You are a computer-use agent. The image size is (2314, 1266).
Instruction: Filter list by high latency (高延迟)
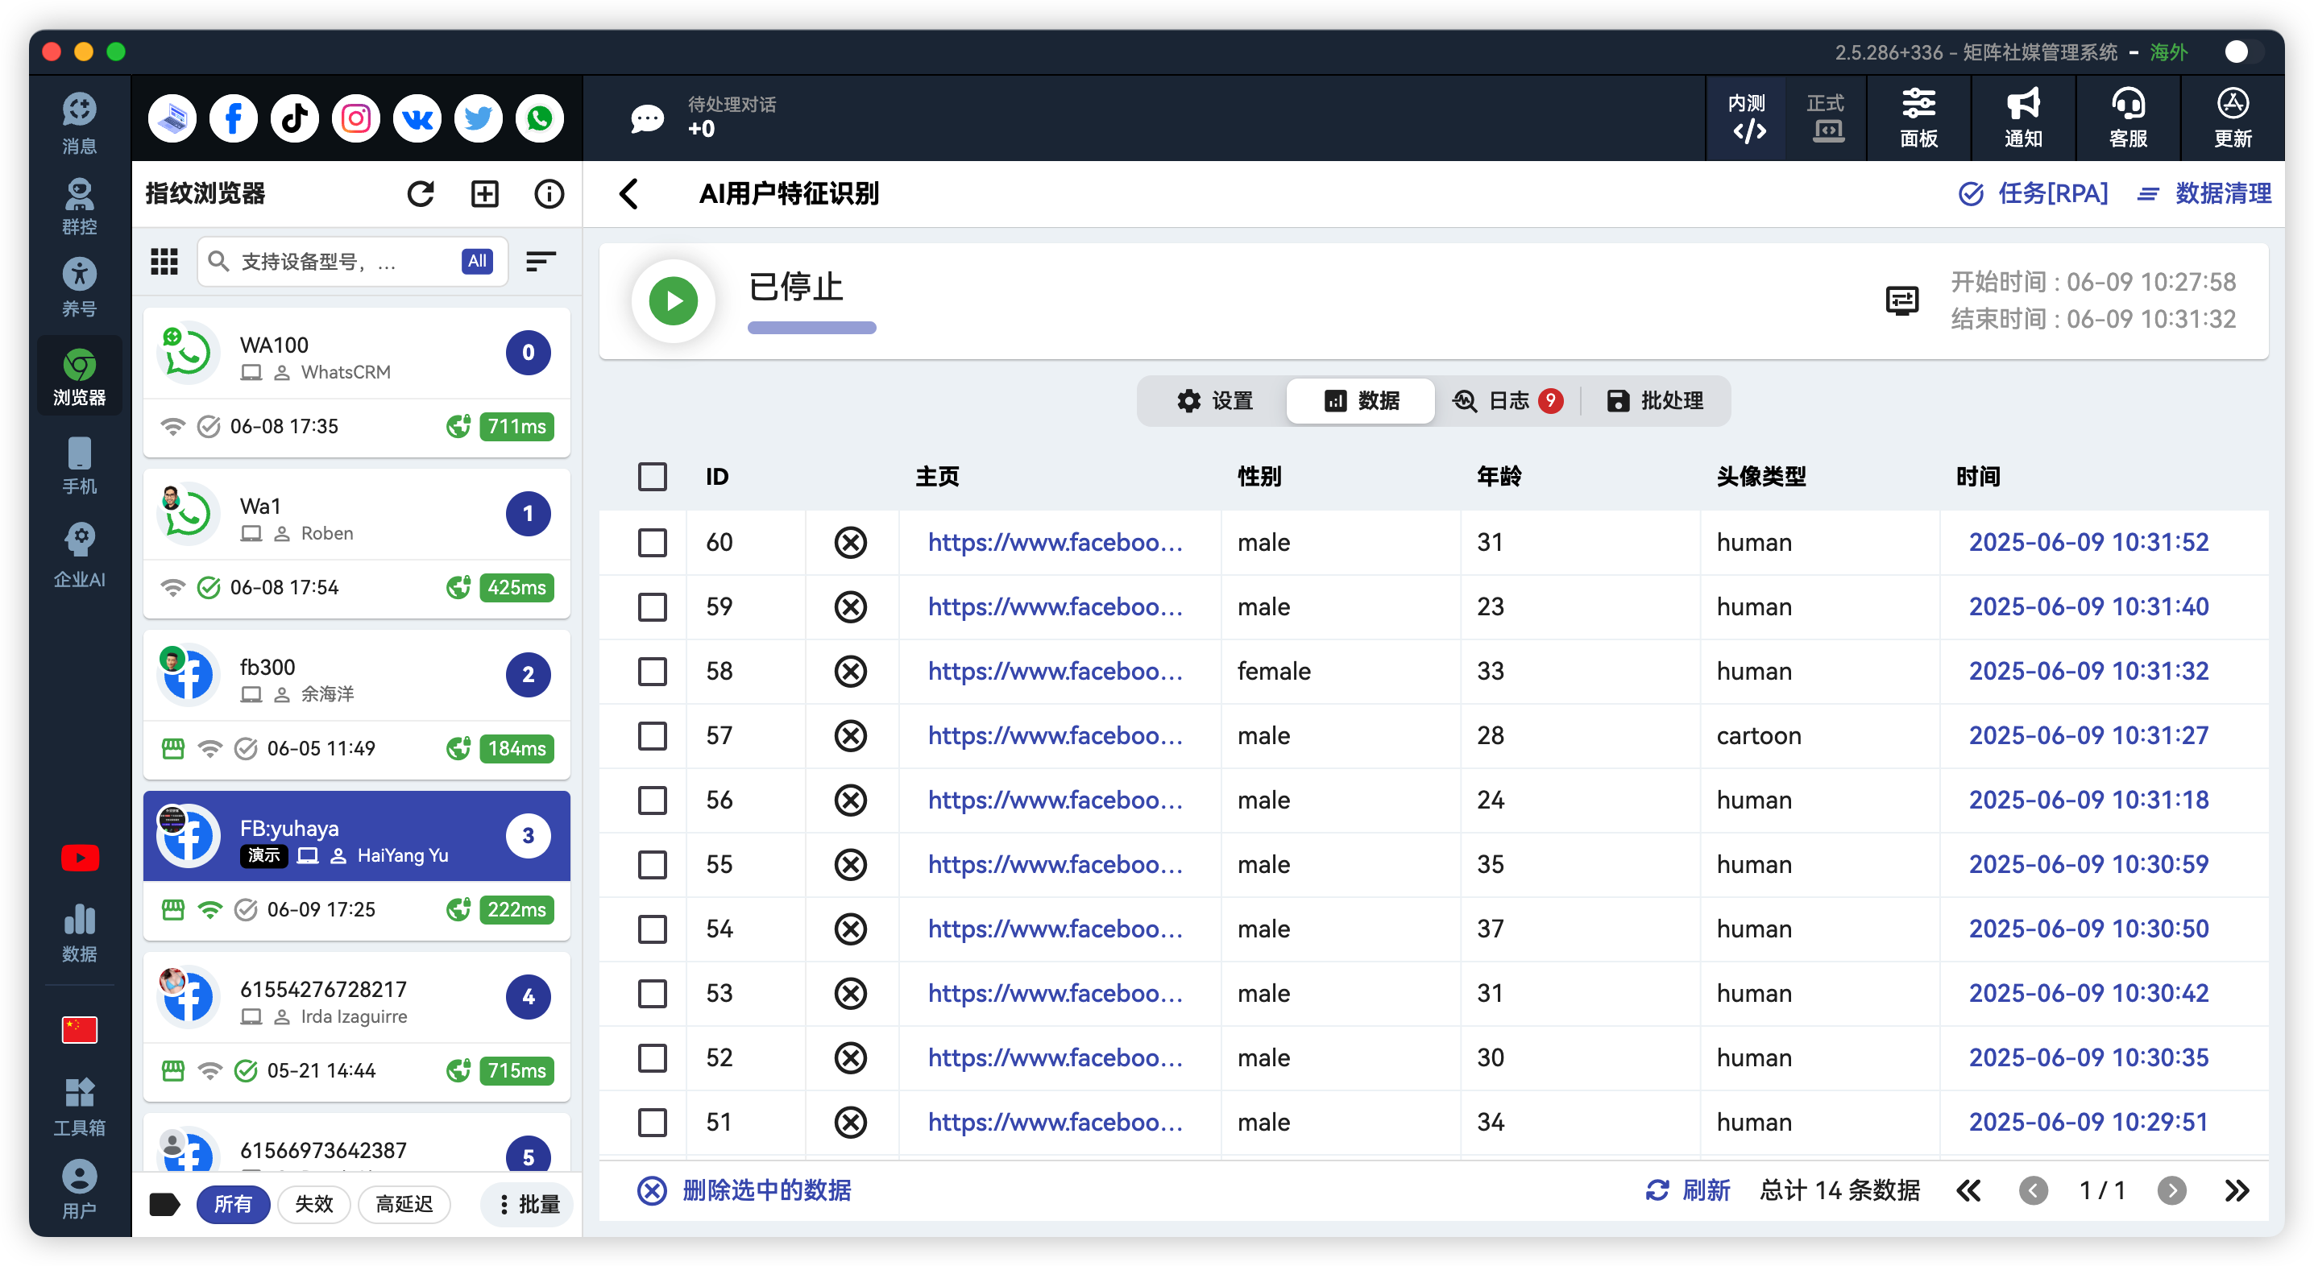(x=404, y=1204)
